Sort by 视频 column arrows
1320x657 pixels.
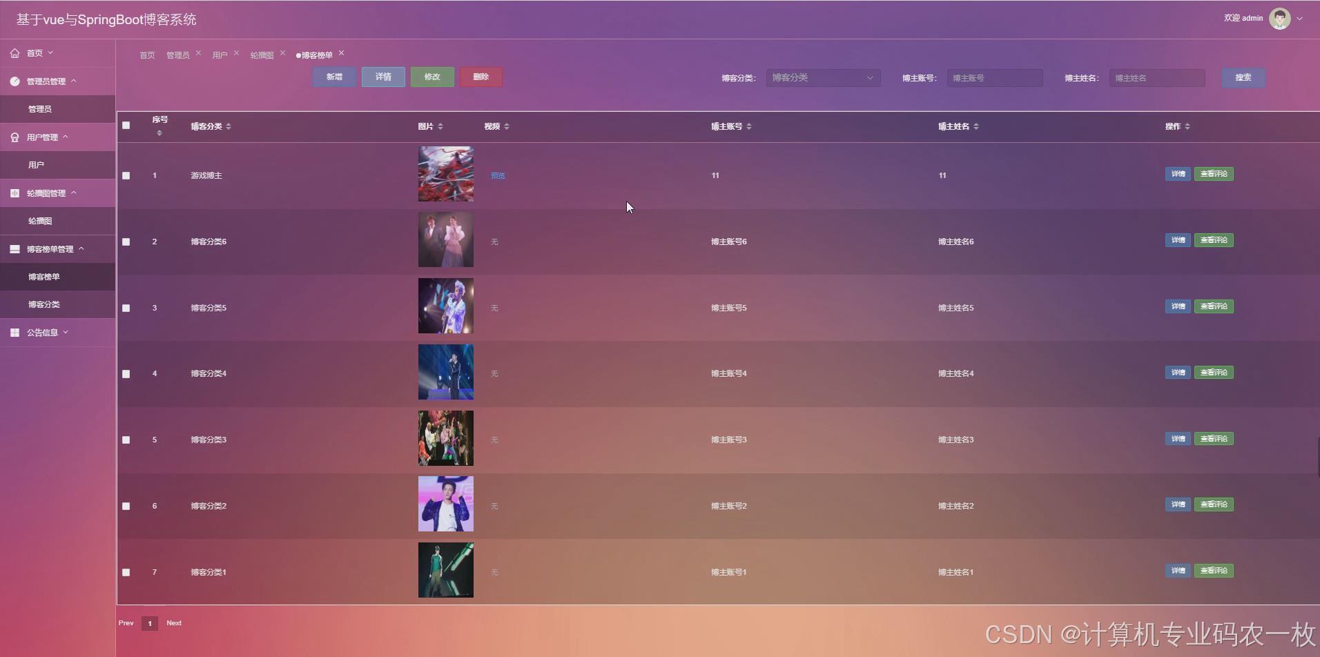507,126
